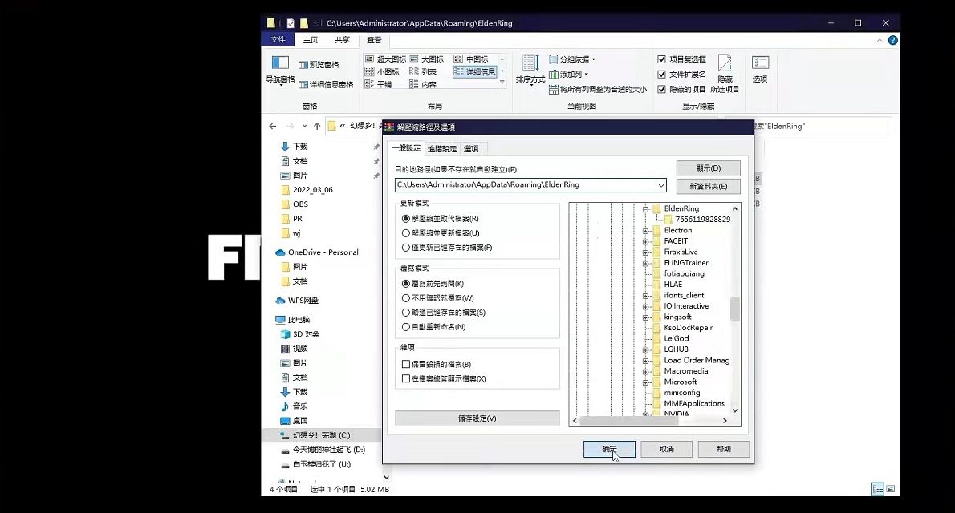Click the 新資料夾(E) new folder button
The image size is (955, 513).
click(x=708, y=186)
